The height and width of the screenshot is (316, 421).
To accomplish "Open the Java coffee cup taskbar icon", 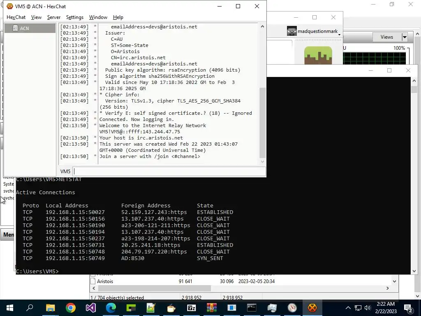I will (171, 308).
